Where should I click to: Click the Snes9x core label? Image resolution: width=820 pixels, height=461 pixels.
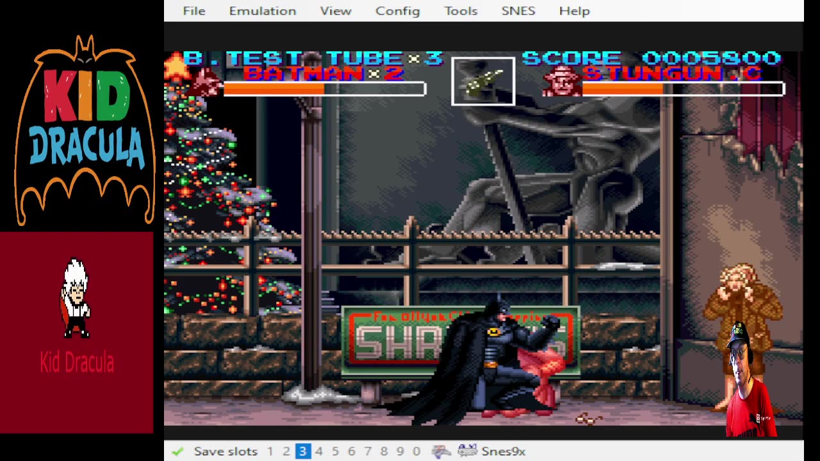504,451
